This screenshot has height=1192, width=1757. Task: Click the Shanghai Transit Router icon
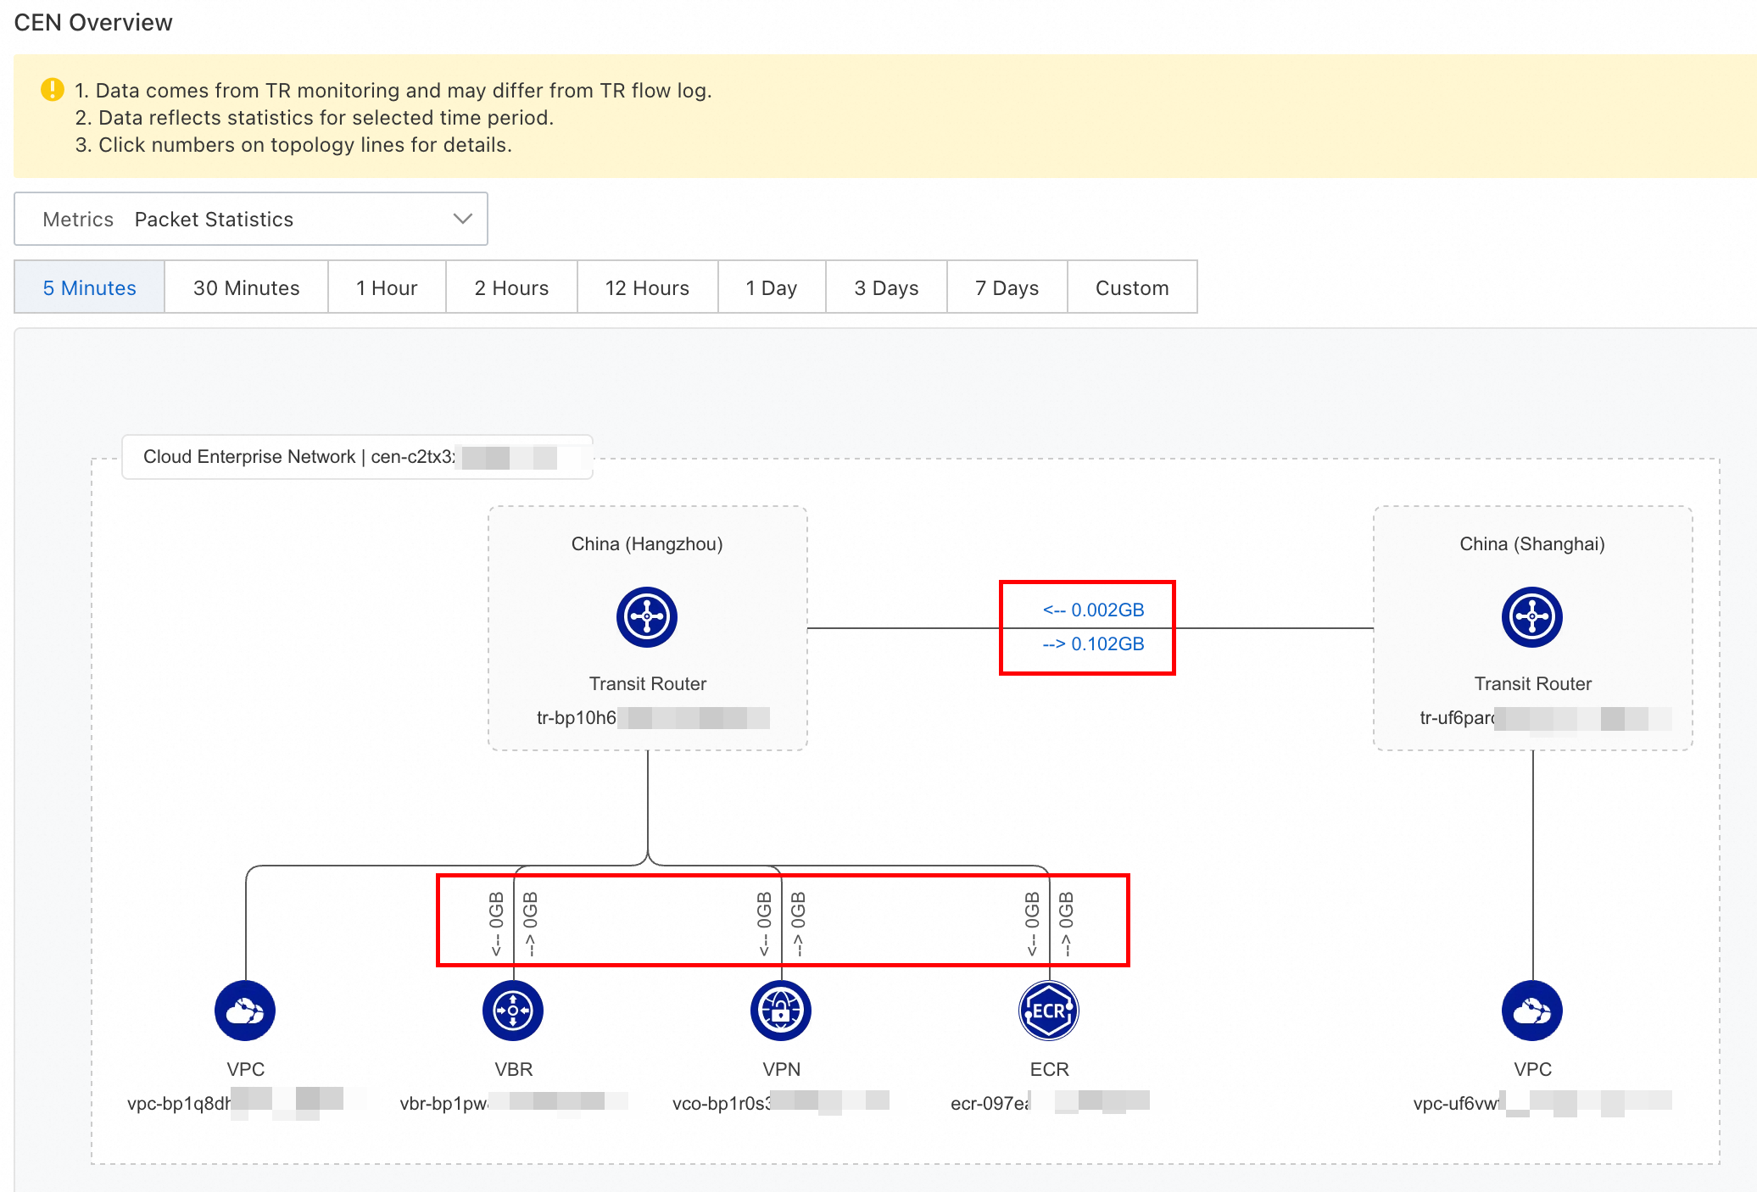coord(1531,617)
